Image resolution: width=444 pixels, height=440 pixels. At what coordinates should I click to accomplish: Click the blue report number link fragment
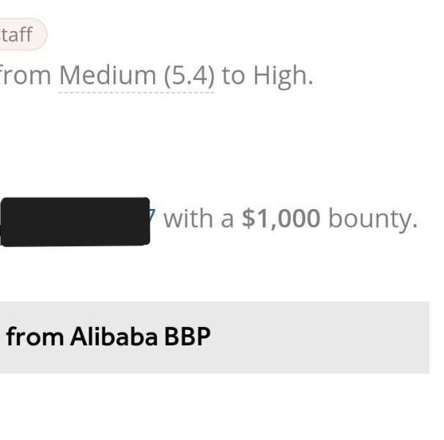pyautogui.click(x=152, y=216)
